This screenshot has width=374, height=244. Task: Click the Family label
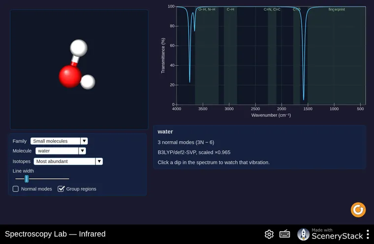pos(20,141)
